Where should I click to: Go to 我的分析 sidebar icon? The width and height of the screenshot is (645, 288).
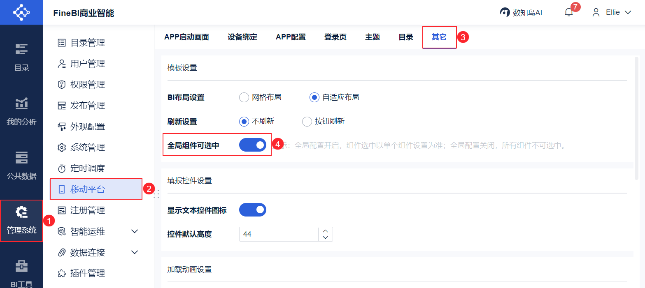[x=21, y=104]
